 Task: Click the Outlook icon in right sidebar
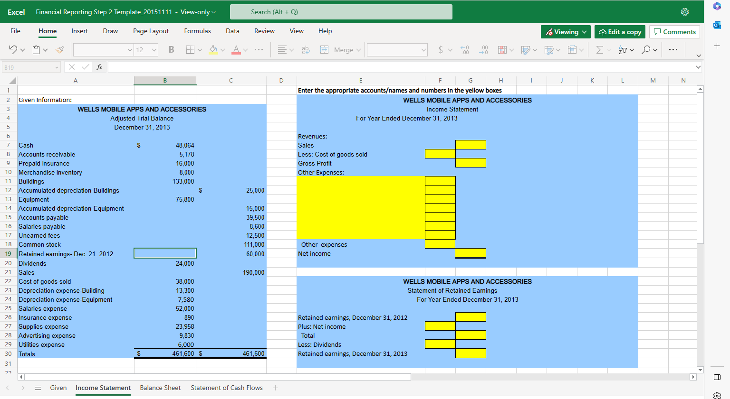coord(717,25)
